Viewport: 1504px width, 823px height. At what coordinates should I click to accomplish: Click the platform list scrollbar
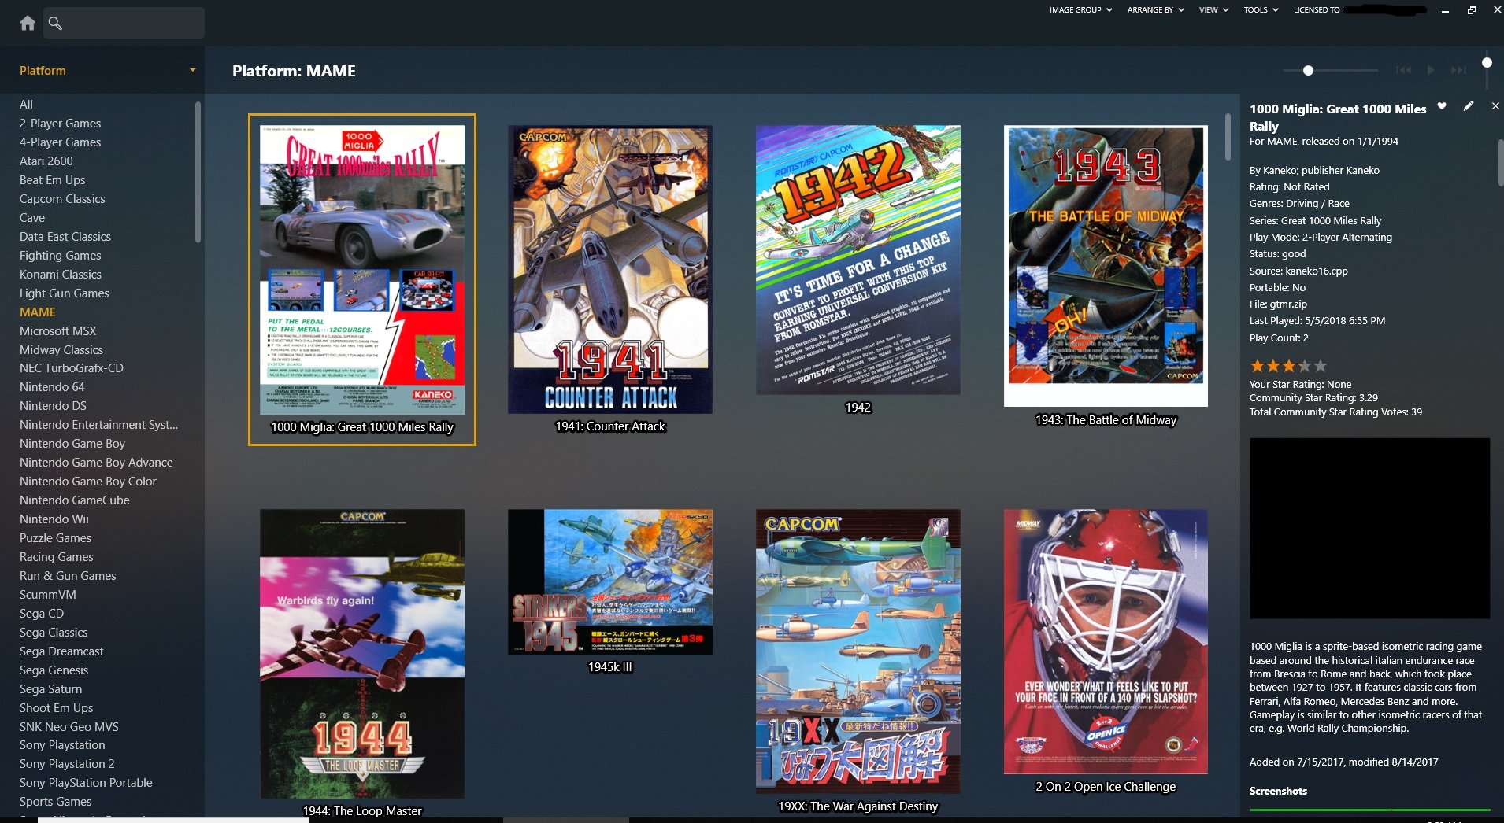[x=198, y=172]
